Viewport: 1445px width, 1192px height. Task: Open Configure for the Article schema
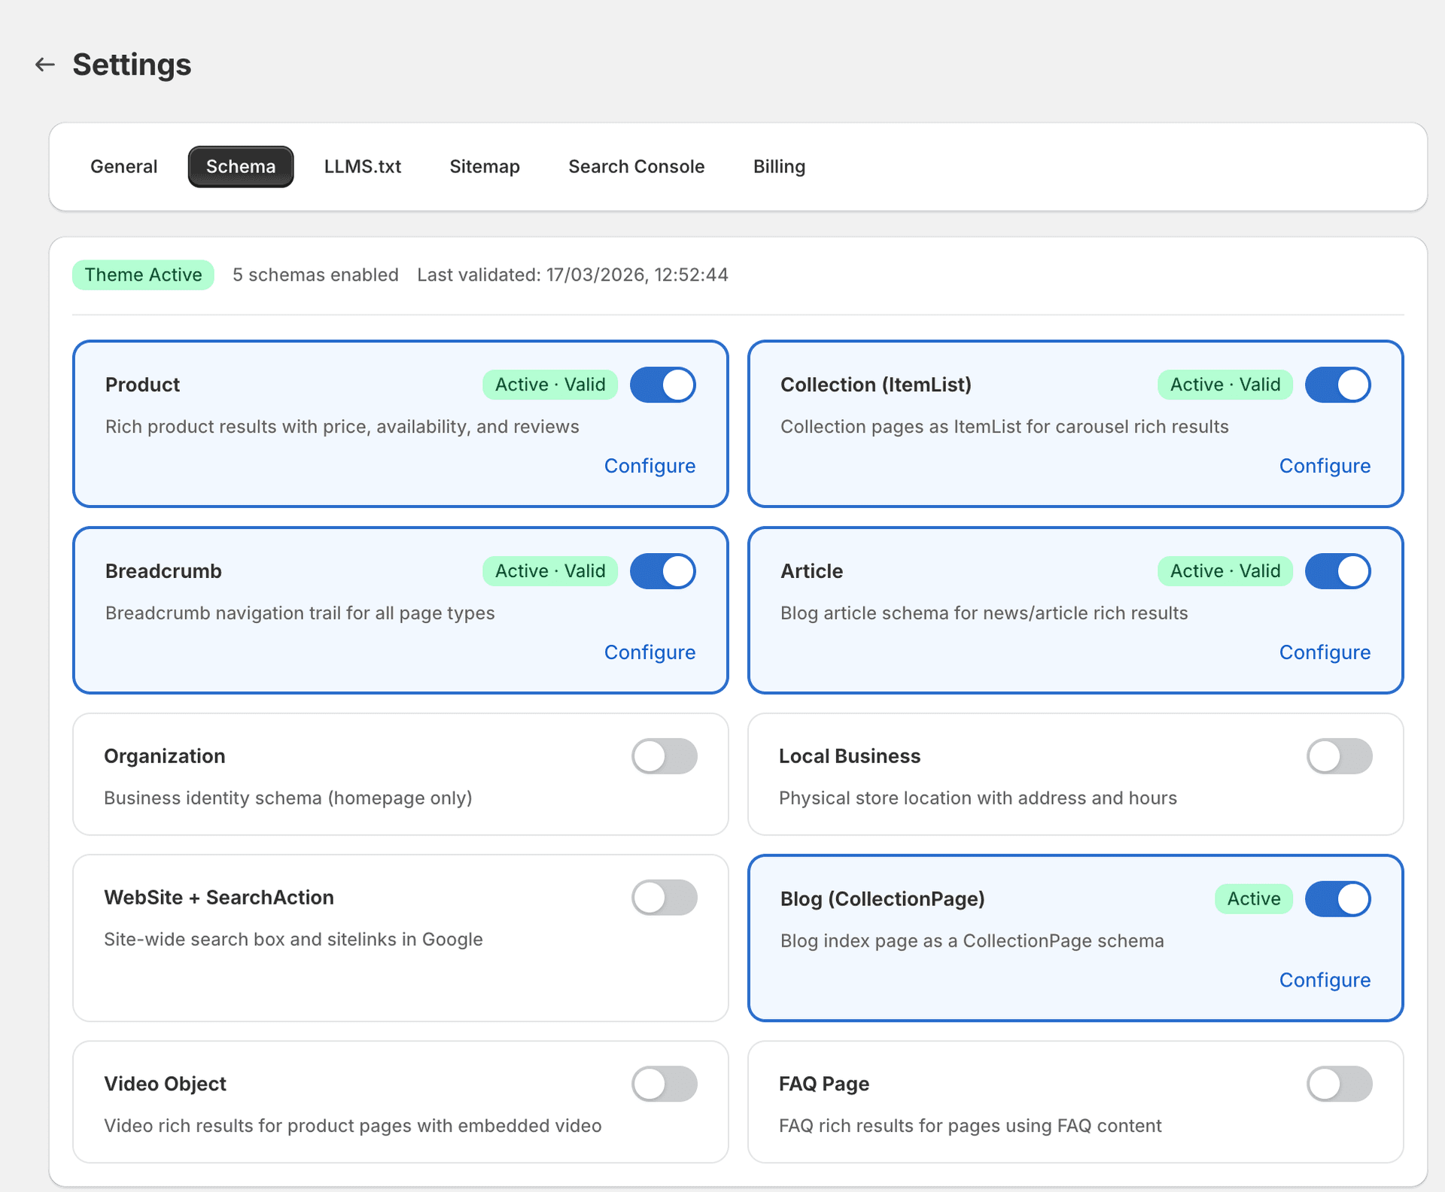click(1325, 652)
